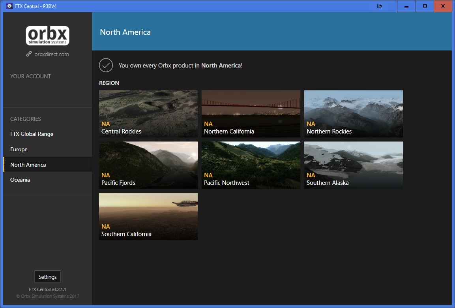The height and width of the screenshot is (308, 455).
Task: Click the 'You own every Orbx product' message
Action: pyautogui.click(x=180, y=66)
